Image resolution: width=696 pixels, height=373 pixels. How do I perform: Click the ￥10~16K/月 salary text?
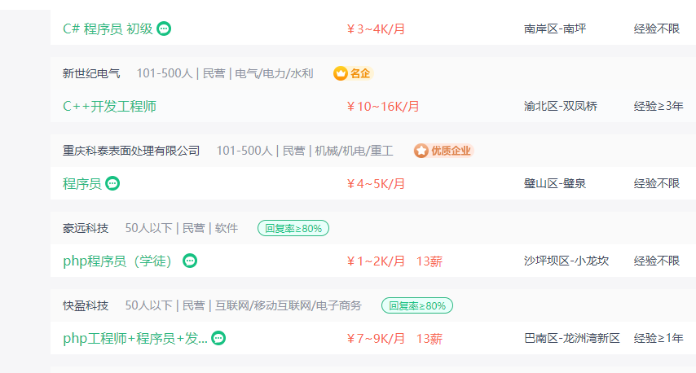click(x=383, y=107)
